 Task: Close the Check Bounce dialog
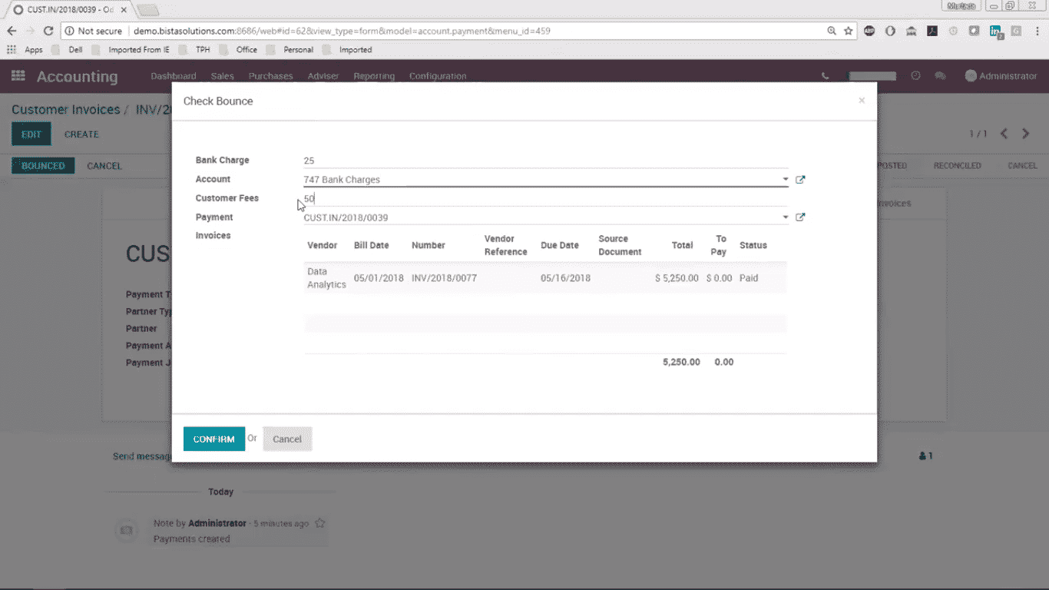coord(862,101)
